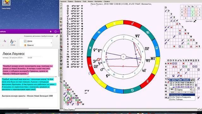Click the chart header with Люси Лоулесс birth data
The width and height of the screenshot is (202, 114).
121,4
